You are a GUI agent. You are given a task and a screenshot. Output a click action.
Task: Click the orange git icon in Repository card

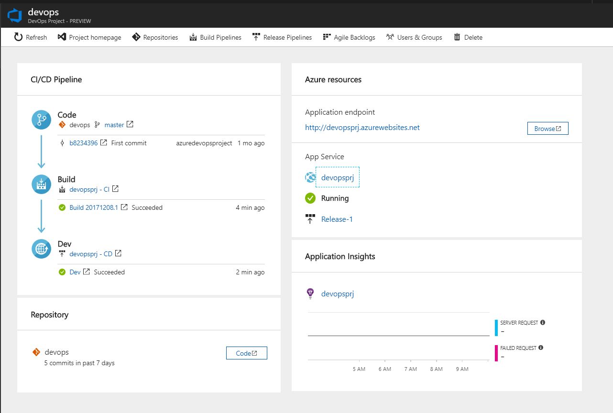tap(36, 352)
